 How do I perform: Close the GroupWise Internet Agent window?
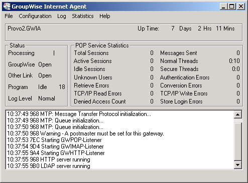[241, 6]
